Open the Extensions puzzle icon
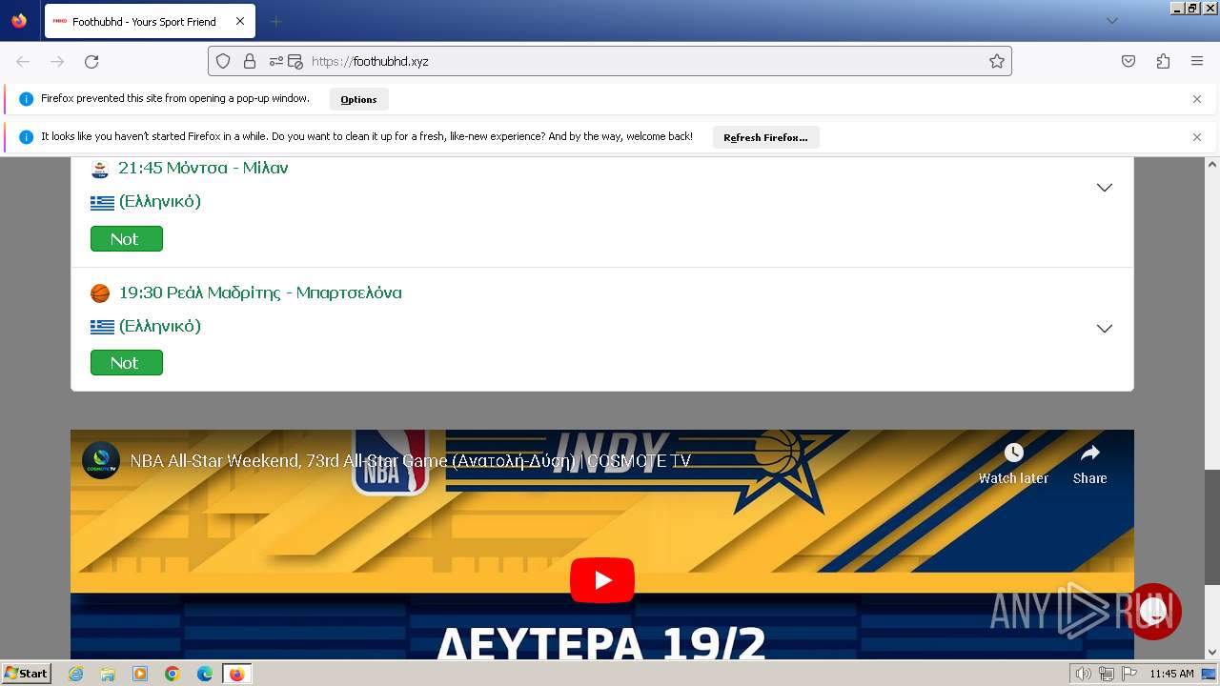This screenshot has width=1220, height=686. [1163, 61]
